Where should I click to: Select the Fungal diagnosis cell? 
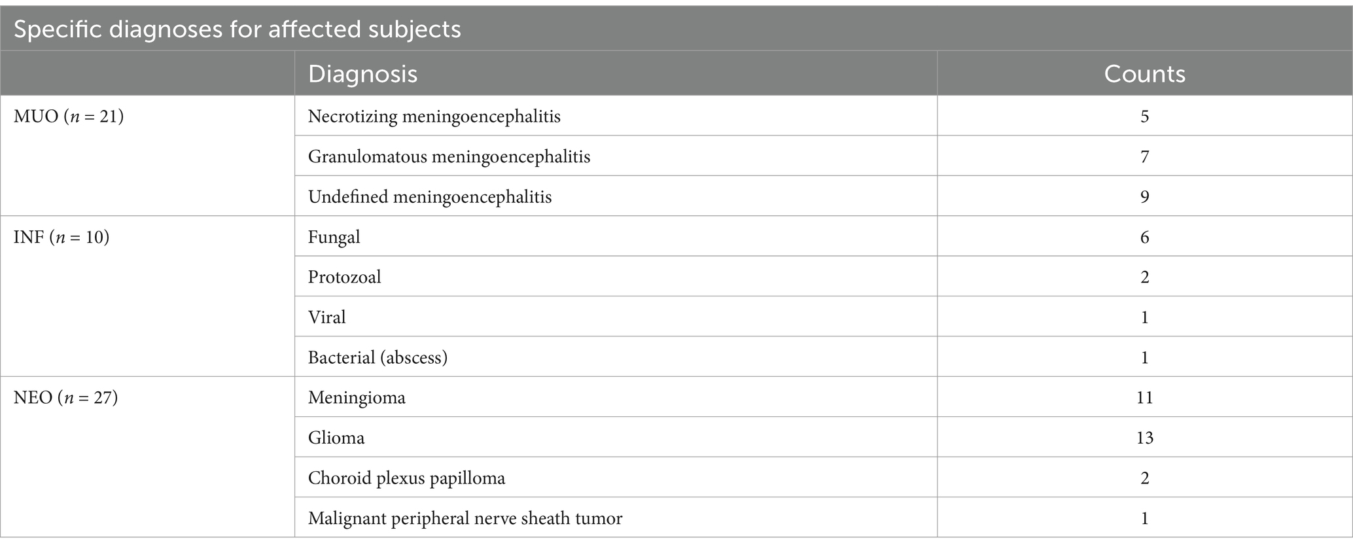click(334, 237)
